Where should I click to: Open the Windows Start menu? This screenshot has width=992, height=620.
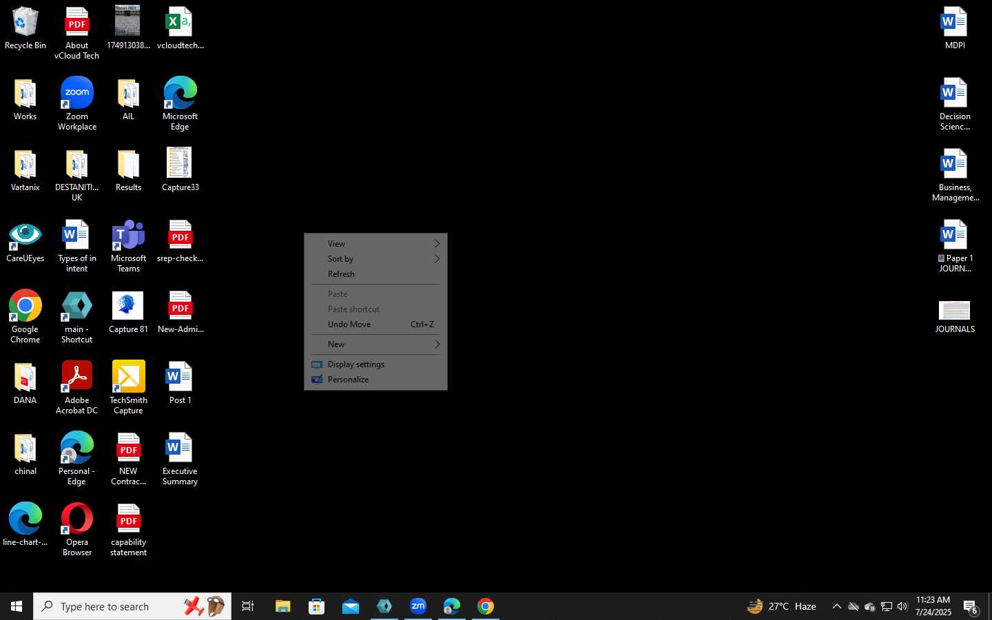point(17,606)
